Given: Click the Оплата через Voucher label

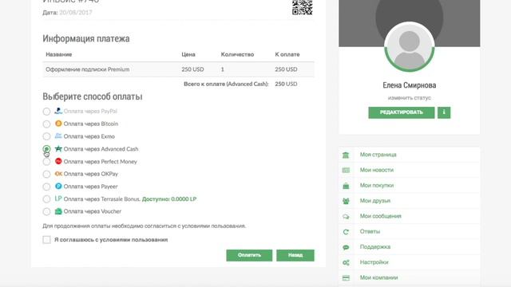Looking at the screenshot, I should click(x=93, y=211).
